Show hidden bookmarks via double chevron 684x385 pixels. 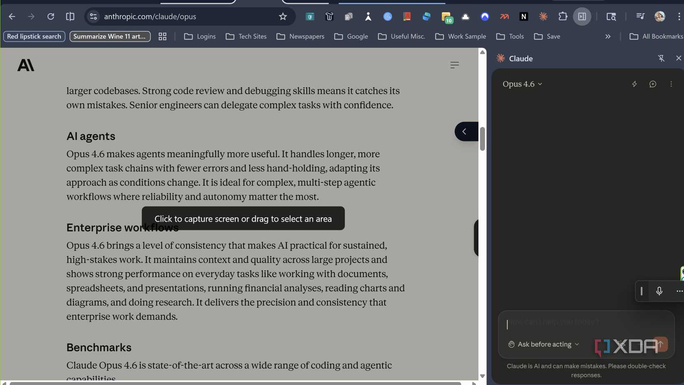(x=608, y=36)
